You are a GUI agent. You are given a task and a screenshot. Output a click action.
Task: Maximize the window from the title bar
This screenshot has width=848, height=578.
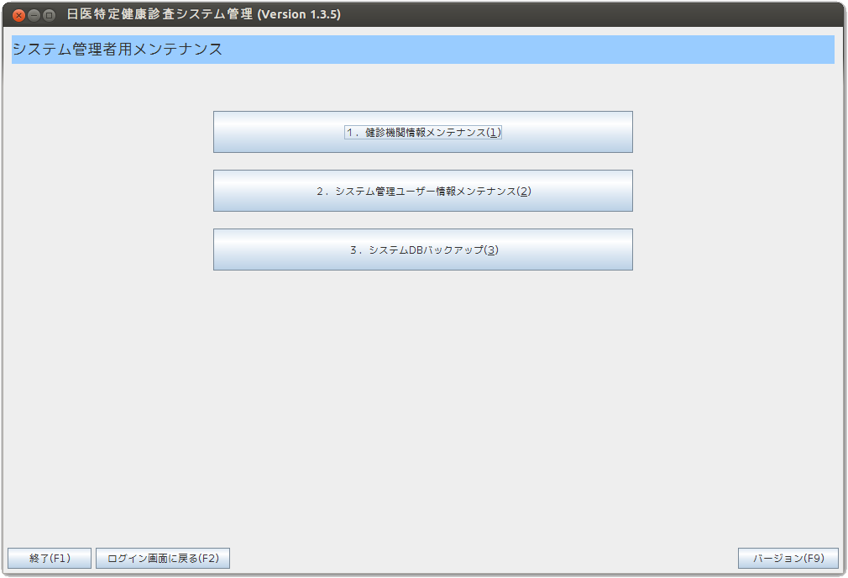[x=50, y=15]
